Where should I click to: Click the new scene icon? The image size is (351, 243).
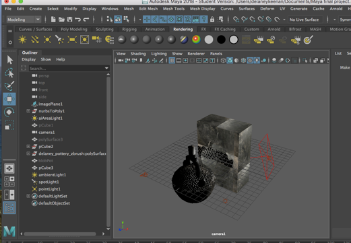click(53, 20)
